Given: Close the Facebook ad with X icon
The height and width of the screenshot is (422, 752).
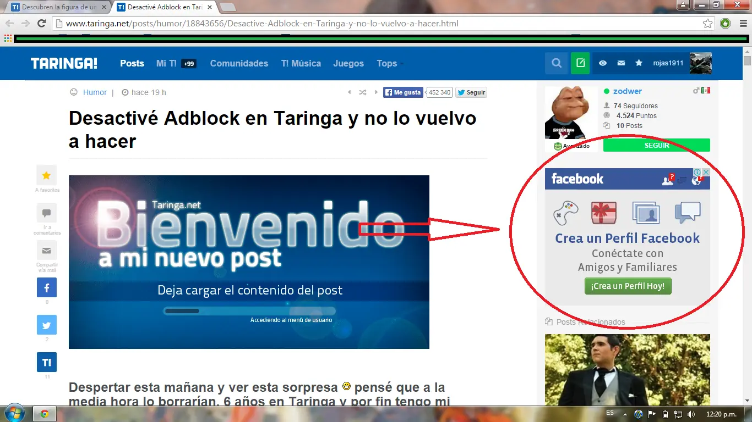Looking at the screenshot, I should coord(706,173).
